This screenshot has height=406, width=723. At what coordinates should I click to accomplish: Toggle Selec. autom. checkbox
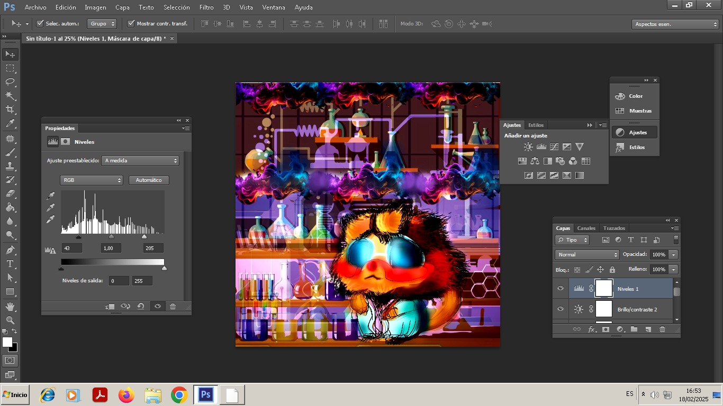40,24
